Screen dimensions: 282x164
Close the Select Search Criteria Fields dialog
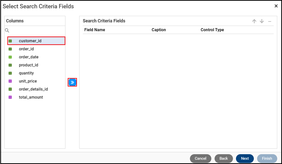pos(276,6)
